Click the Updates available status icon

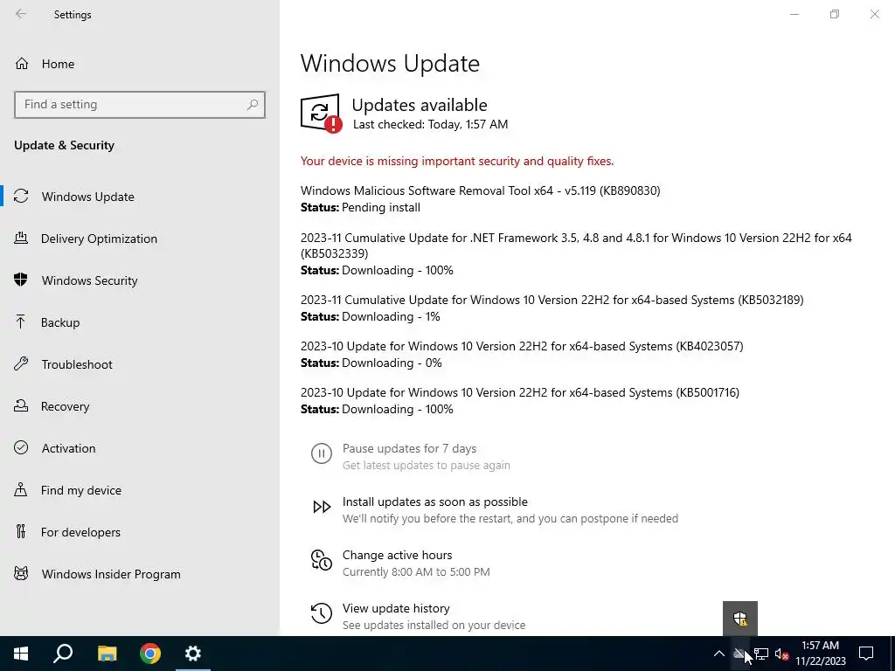pyautogui.click(x=321, y=113)
